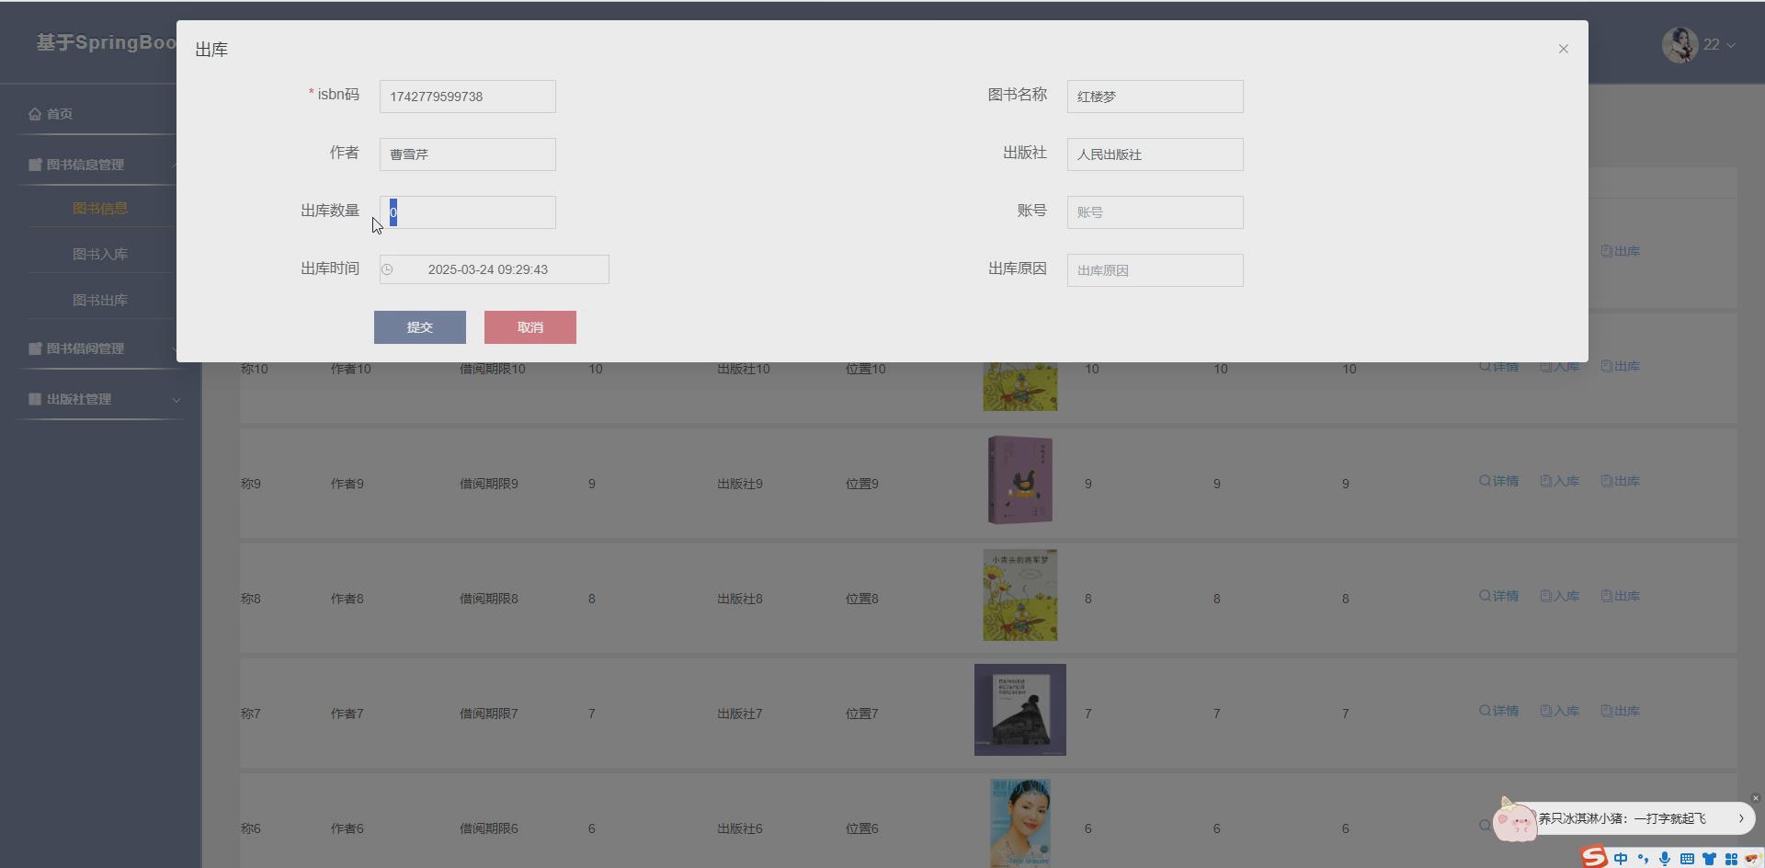This screenshot has width=1765, height=868.
Task: Click the Sogou input method S icon
Action: (1594, 857)
